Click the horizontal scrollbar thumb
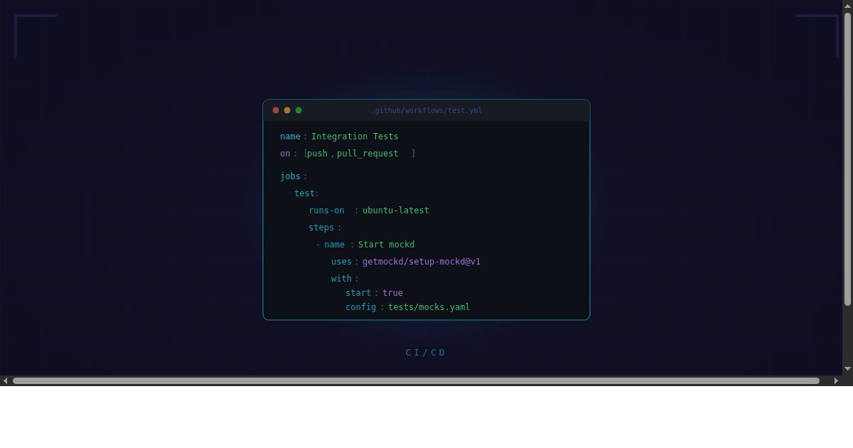The width and height of the screenshot is (853, 448). (x=416, y=380)
